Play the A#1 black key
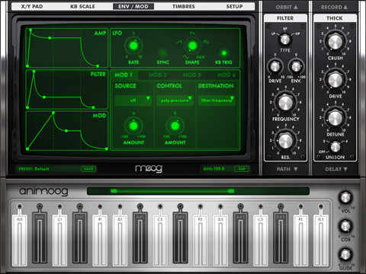This screenshot has height=274, width=366. pyautogui.click(x=140, y=237)
